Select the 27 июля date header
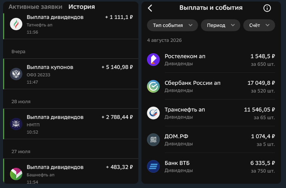 (21, 152)
